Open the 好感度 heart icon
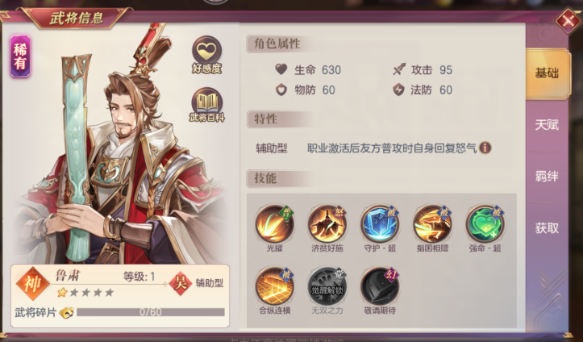The width and height of the screenshot is (583, 342). point(206,54)
